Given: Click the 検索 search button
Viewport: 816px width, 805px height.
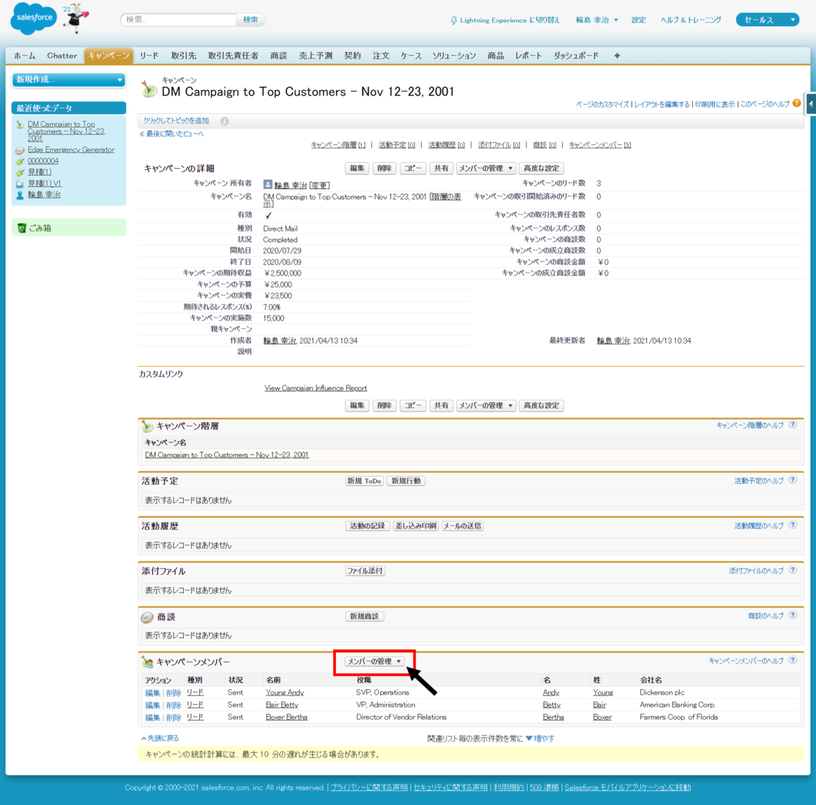Looking at the screenshot, I should [x=250, y=20].
